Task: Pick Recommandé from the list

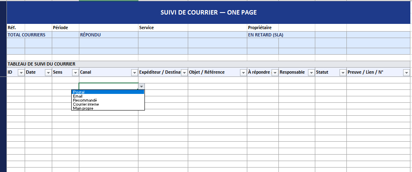Action: pyautogui.click(x=108, y=100)
